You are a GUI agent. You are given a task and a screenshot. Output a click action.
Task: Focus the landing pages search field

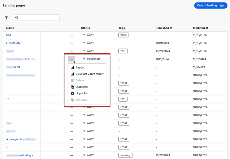coord(36,18)
